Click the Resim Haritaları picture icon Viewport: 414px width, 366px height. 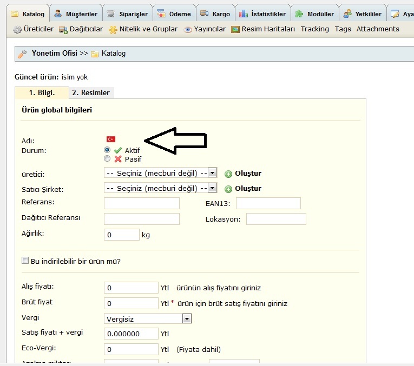(x=235, y=30)
